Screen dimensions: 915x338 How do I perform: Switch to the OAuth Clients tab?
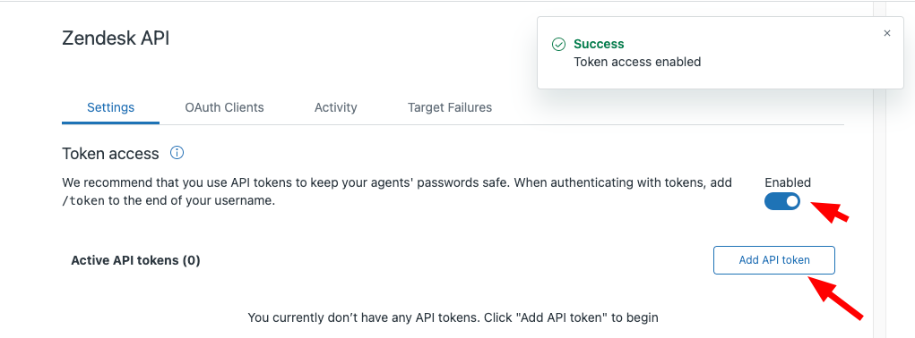(224, 107)
